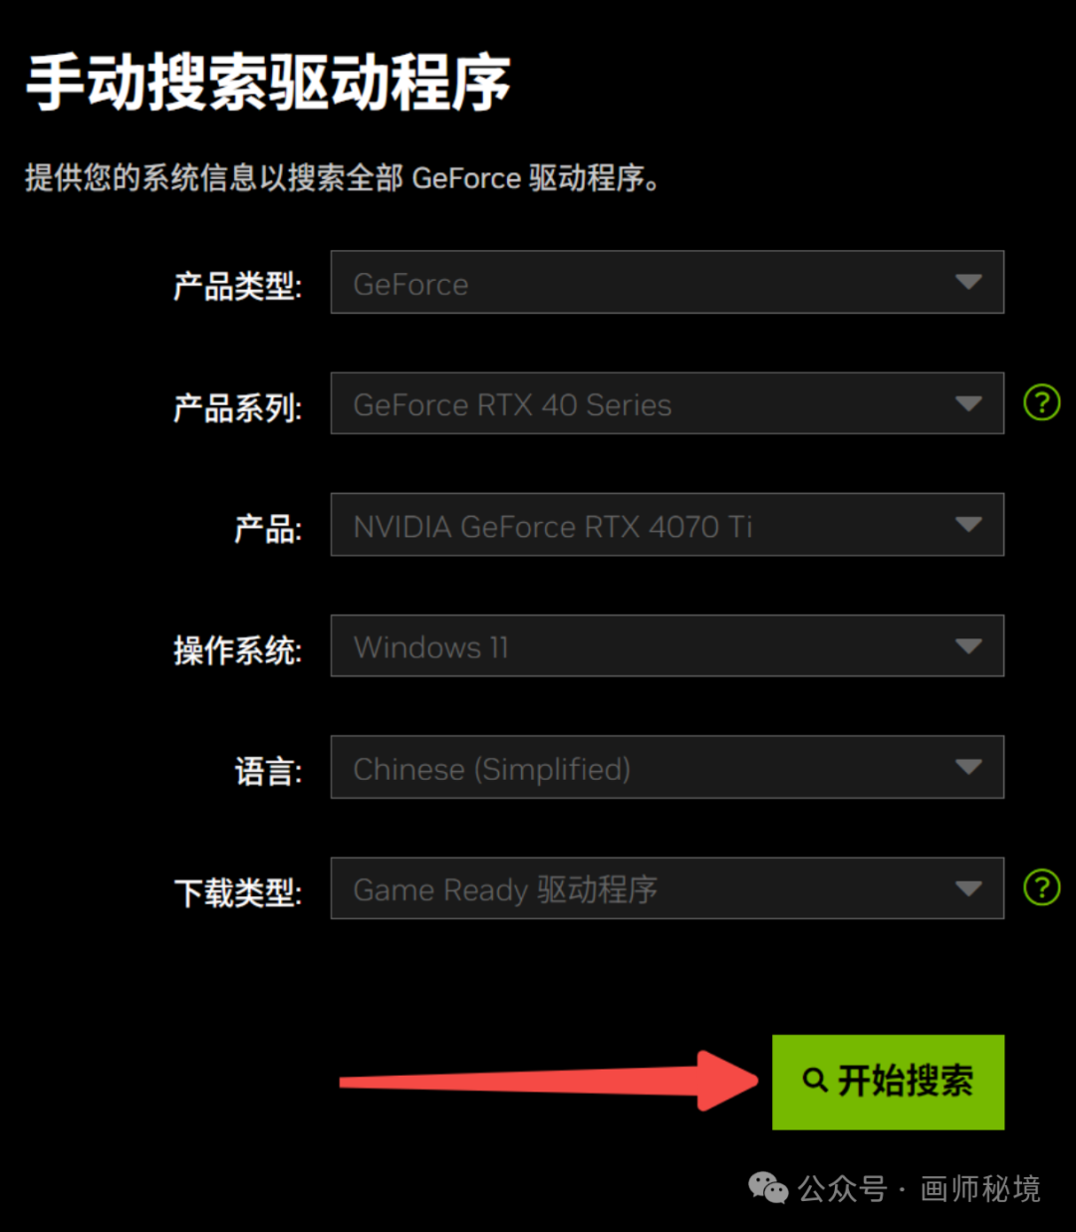Viewport: 1076px width, 1232px height.
Task: Click the 手动搜索驱动程序 heading
Action: tap(268, 82)
